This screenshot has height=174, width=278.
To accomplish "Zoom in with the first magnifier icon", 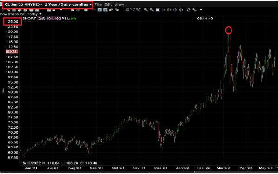I will [146, 10].
